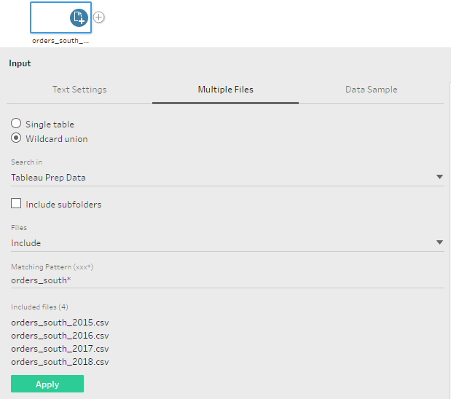Select the orders_south input step icon

(79, 17)
